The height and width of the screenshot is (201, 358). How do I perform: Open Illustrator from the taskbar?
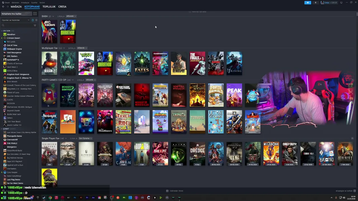click(x=81, y=198)
